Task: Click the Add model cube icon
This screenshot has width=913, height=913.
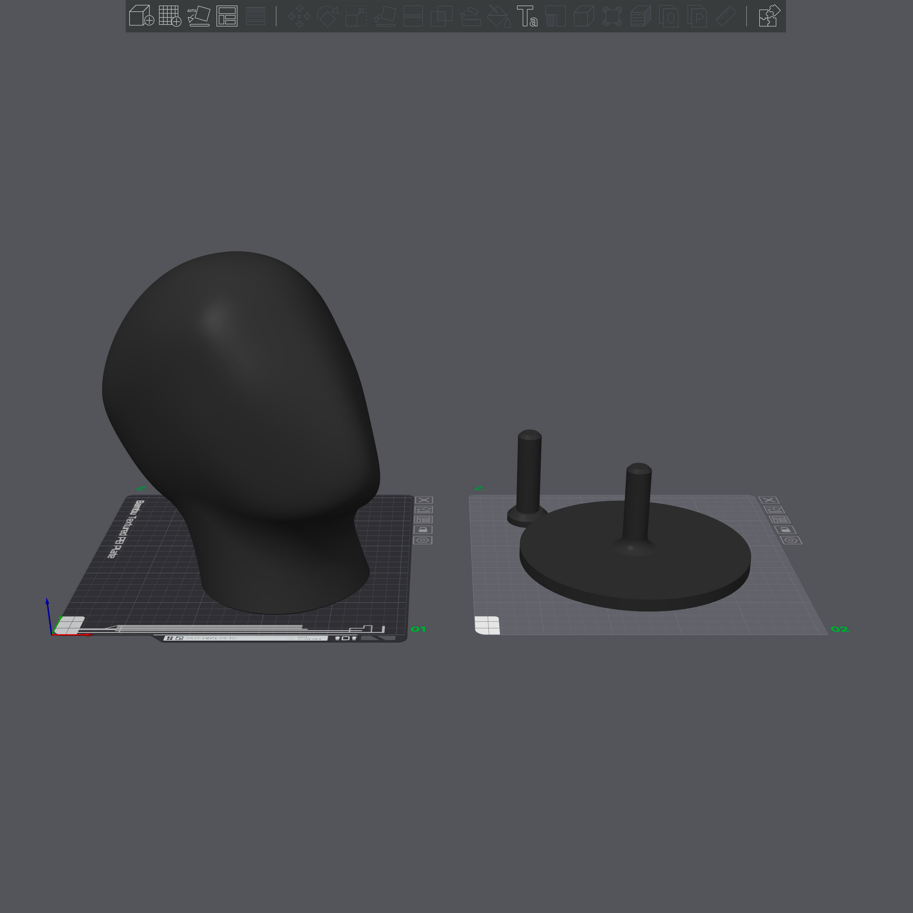Action: (141, 16)
